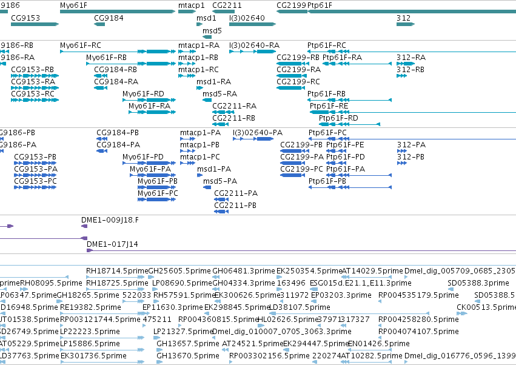The width and height of the screenshot is (516, 365).
Task: Select the msd5-RA transcript
Action: [x=207, y=99]
